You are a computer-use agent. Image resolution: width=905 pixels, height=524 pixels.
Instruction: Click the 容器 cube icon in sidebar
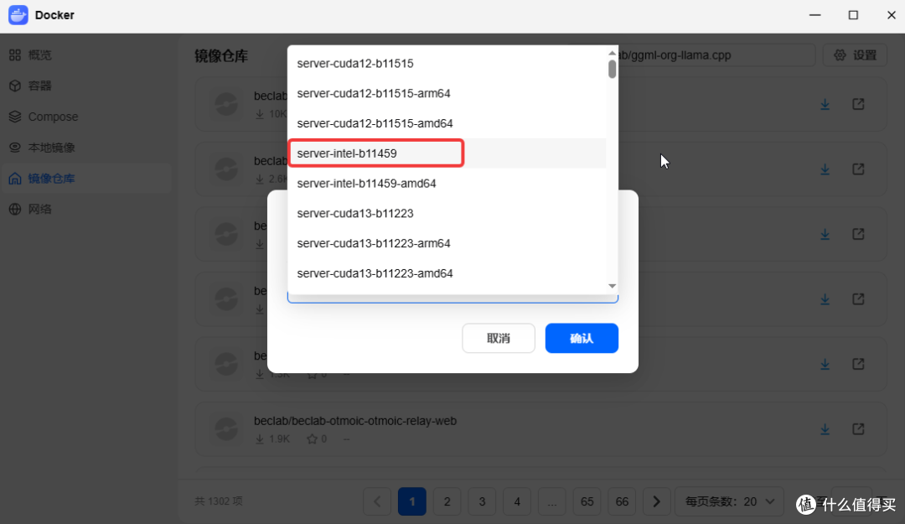pos(15,86)
